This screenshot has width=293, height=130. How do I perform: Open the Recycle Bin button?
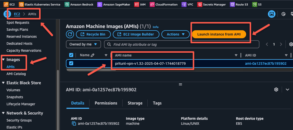[x=93, y=34]
